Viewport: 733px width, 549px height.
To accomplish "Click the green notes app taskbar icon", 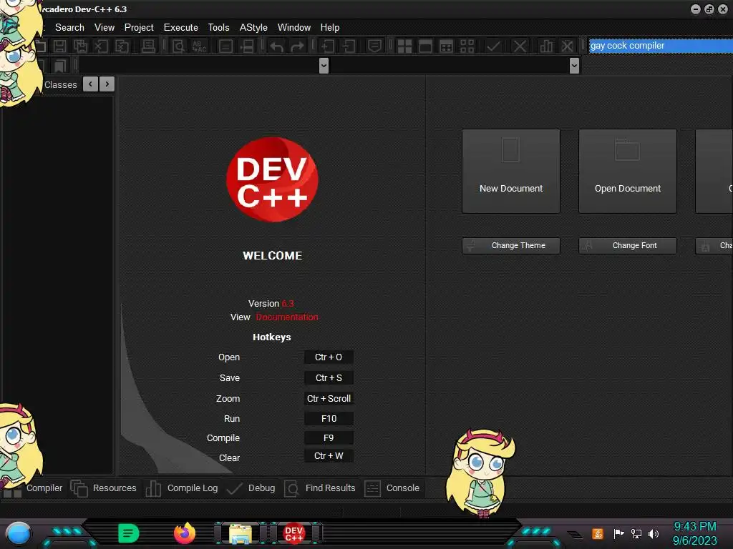I will [x=129, y=533].
